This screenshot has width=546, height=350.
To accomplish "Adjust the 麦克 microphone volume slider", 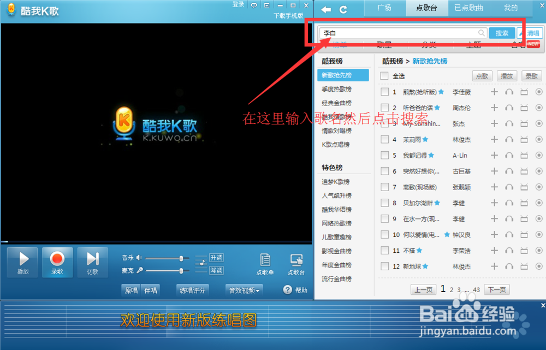I will [x=167, y=271].
